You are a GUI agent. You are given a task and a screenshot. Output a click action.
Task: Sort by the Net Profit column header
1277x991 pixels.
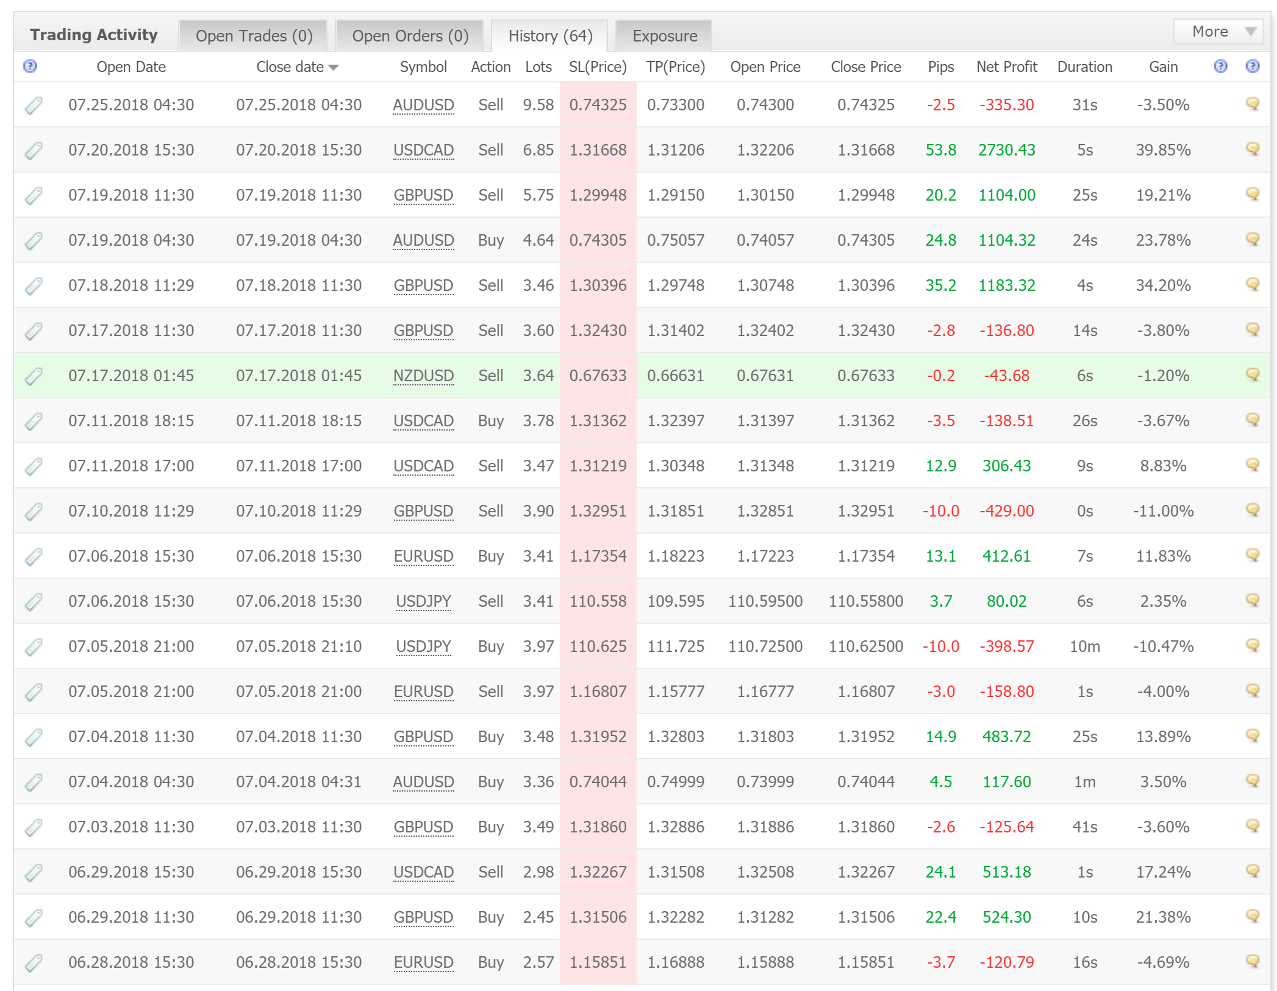[x=1006, y=67]
